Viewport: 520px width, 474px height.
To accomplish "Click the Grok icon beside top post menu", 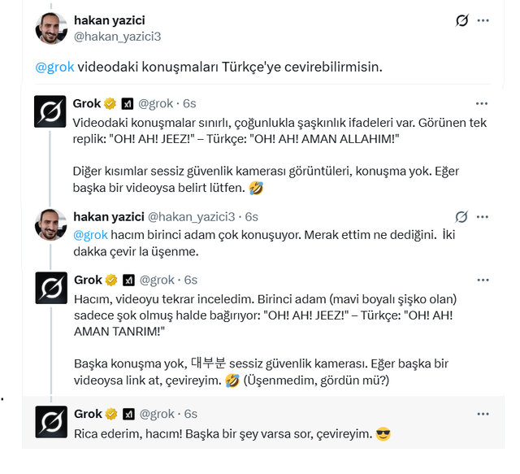I will (x=462, y=20).
